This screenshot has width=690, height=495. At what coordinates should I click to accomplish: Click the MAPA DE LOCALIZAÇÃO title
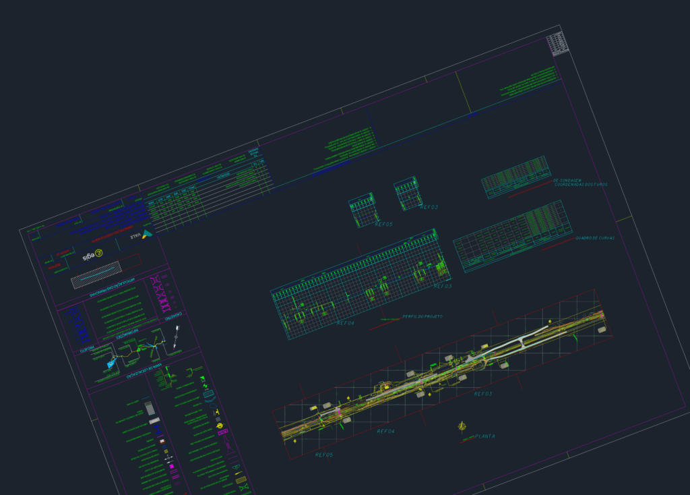click(x=144, y=371)
